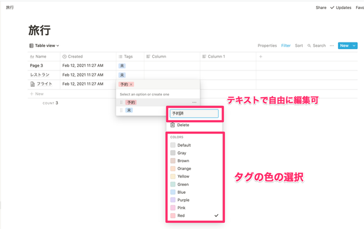Add a new column with plus icon
Image resolution: width=364 pixels, height=229 pixels.
(261, 56)
